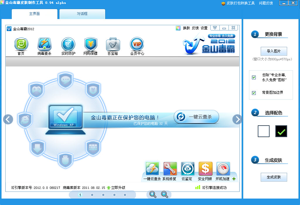300x205 pixels.
Task: Toggle 去除专业杀毒永久免费图标 checkbox
Action: (x=254, y=77)
